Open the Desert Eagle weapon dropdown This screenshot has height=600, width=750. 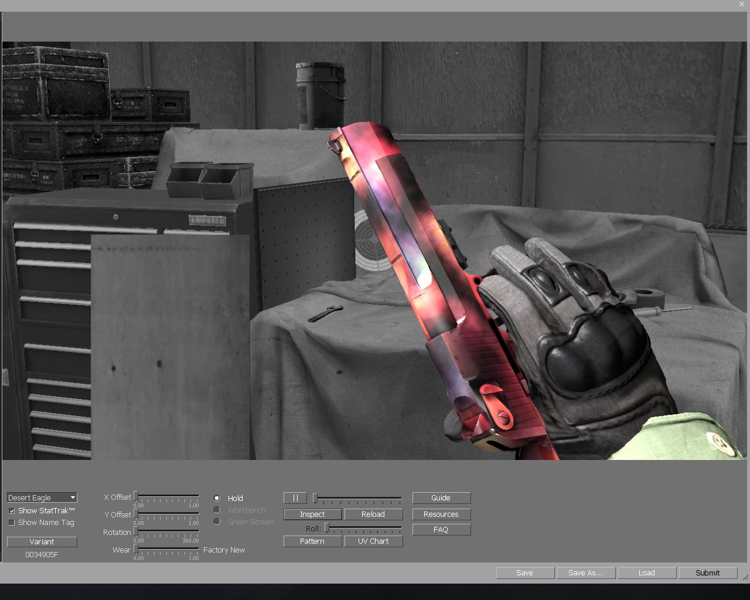click(x=42, y=497)
